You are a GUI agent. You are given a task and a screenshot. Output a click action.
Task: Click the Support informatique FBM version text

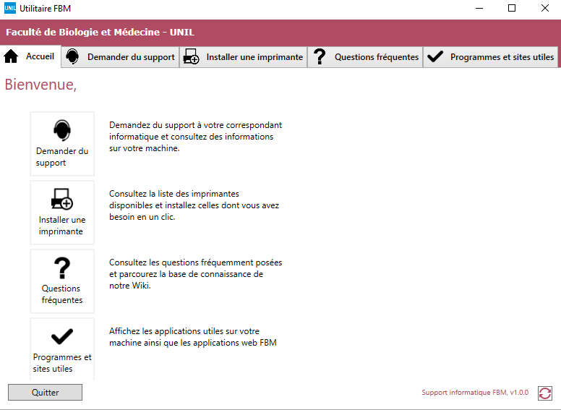[x=475, y=393]
